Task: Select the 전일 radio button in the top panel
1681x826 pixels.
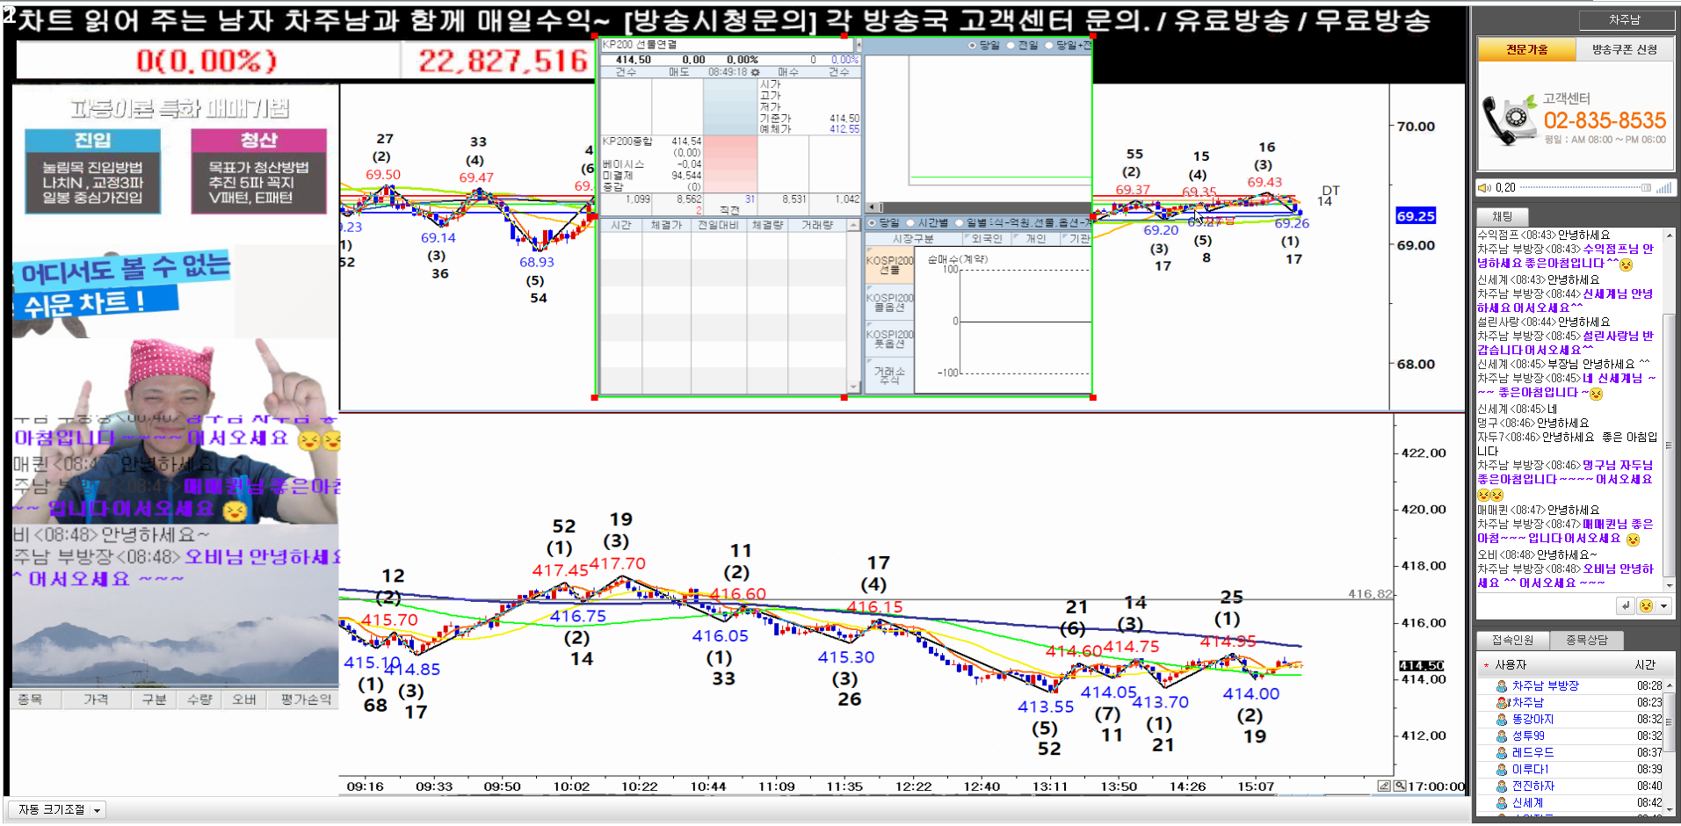Action: (1011, 45)
